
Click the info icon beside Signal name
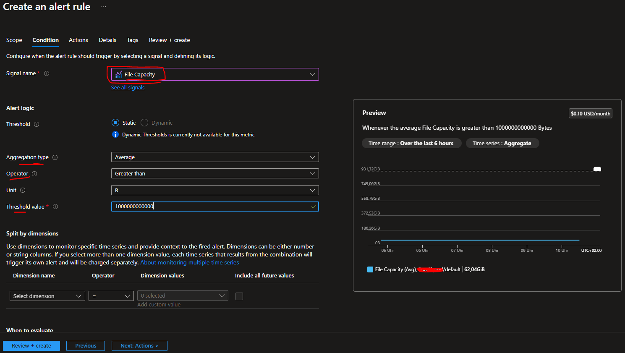pyautogui.click(x=47, y=73)
